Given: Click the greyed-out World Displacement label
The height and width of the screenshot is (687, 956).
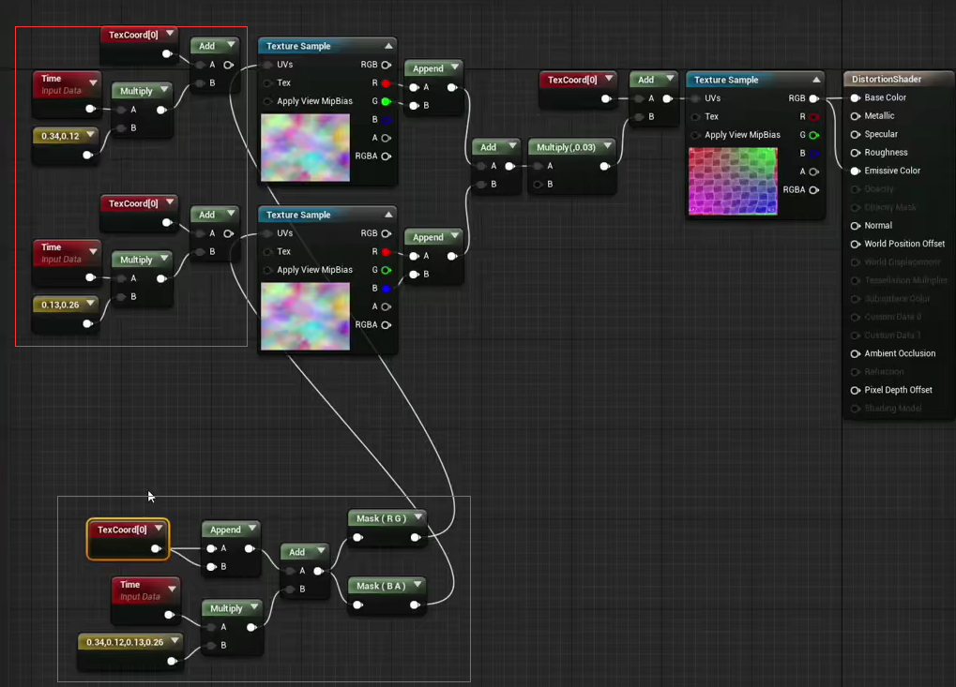Looking at the screenshot, I should pos(902,262).
